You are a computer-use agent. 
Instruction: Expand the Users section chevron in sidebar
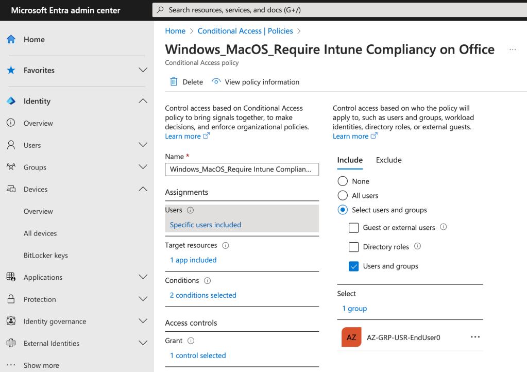coord(143,145)
